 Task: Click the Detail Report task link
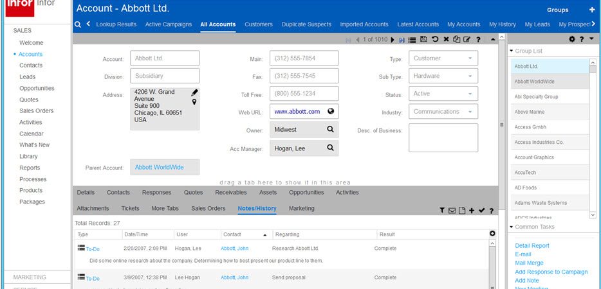(532, 246)
